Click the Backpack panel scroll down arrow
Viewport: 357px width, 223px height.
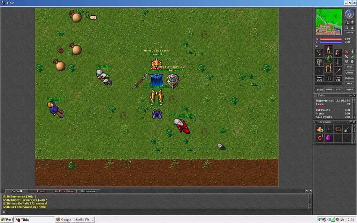coord(354,142)
